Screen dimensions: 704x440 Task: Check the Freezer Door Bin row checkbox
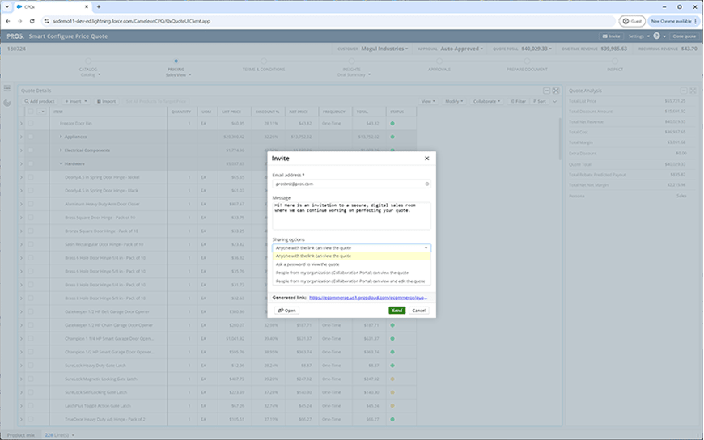[x=31, y=123]
